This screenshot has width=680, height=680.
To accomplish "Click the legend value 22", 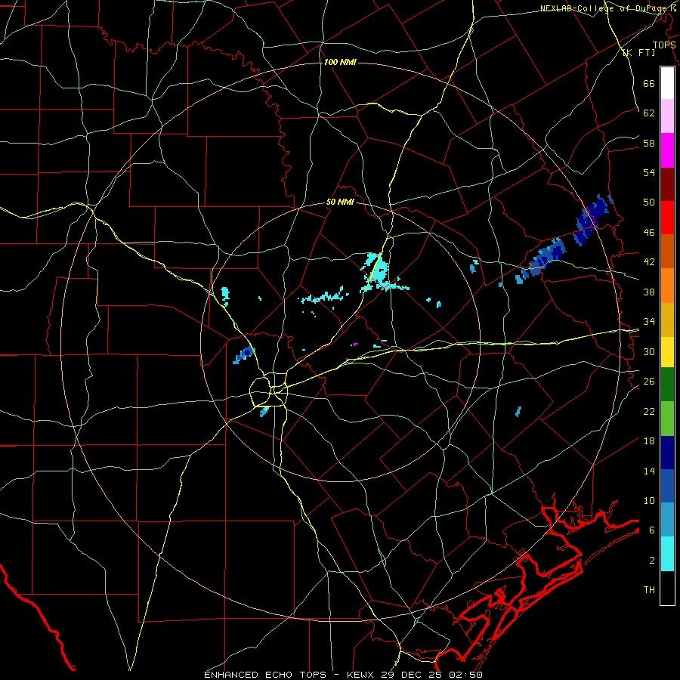I will click(x=649, y=411).
